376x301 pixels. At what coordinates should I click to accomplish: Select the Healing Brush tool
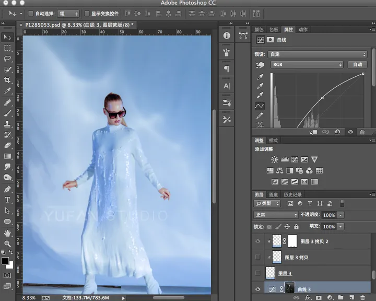click(7, 103)
